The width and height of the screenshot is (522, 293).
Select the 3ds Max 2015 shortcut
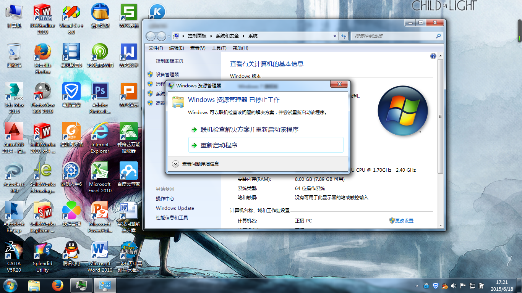tap(14, 98)
